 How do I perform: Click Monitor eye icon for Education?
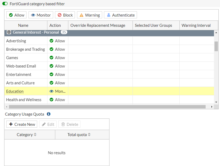click(x=52, y=91)
